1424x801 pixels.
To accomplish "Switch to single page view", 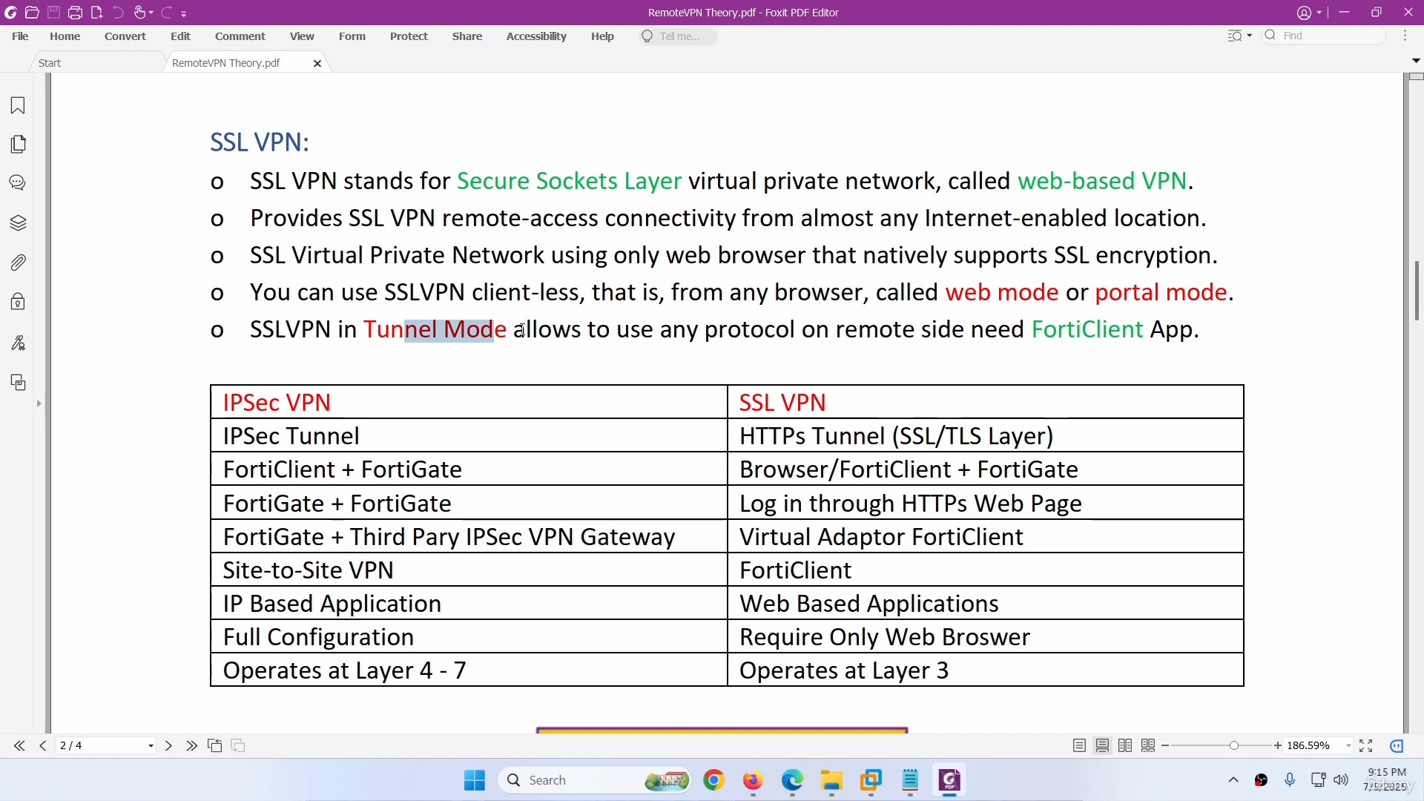I will click(x=1079, y=745).
